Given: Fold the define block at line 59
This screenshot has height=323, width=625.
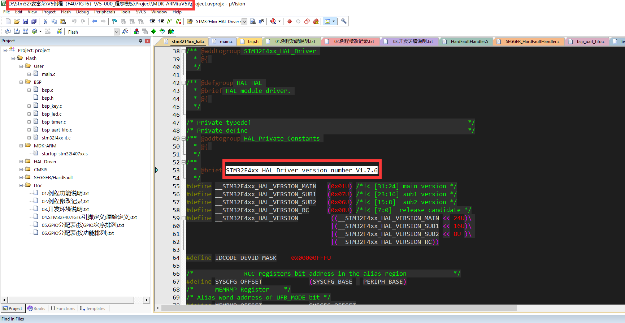Looking at the screenshot, I should tap(183, 218).
